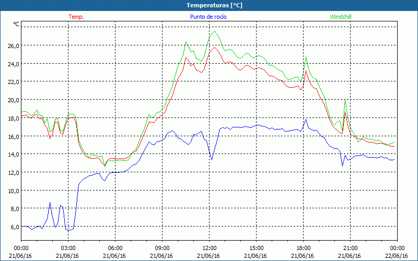The height and width of the screenshot is (261, 418).
Task: Click the '18:00' time axis label
Action: tap(304, 248)
